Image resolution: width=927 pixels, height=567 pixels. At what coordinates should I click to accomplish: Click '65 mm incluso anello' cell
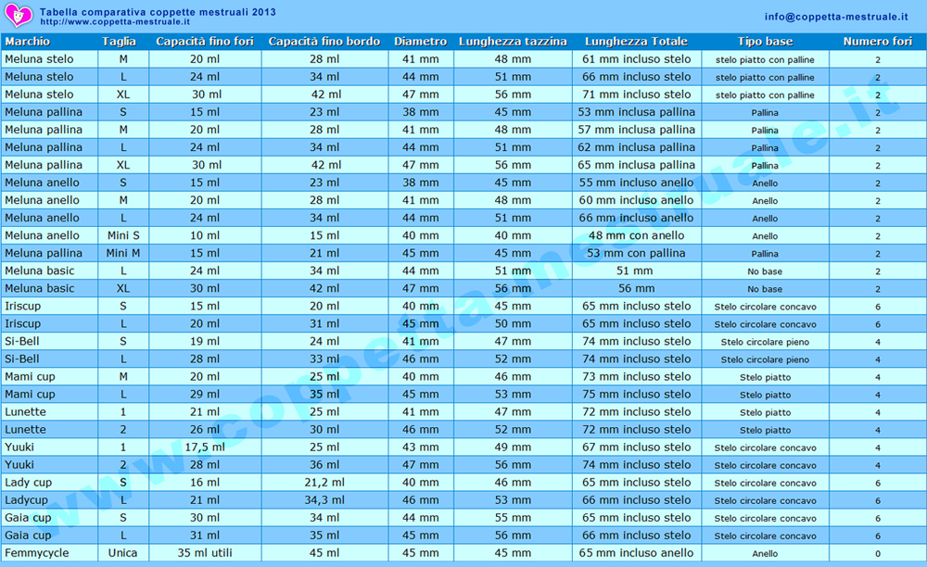[x=636, y=553]
